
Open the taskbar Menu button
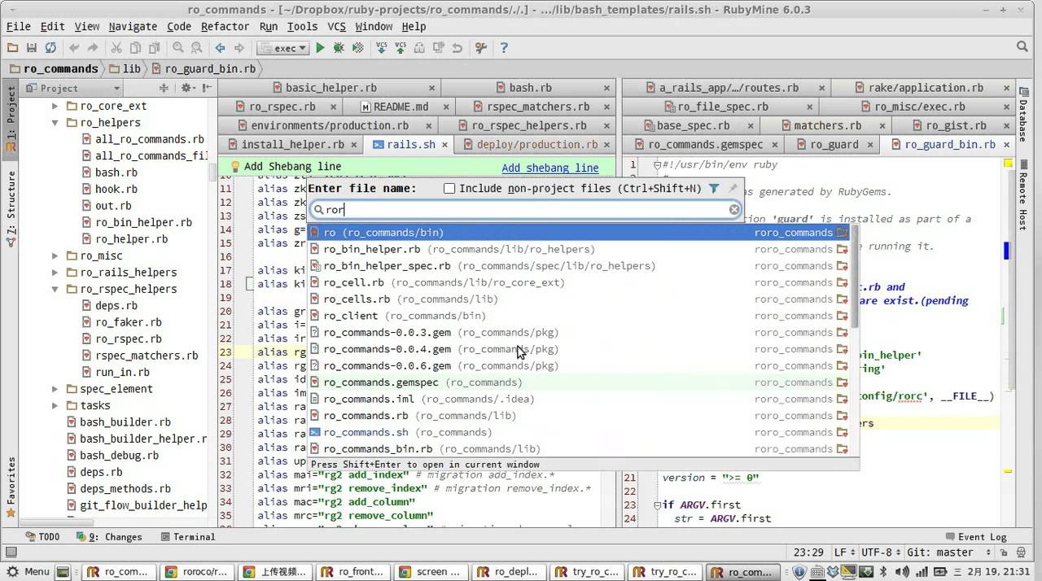[28, 572]
